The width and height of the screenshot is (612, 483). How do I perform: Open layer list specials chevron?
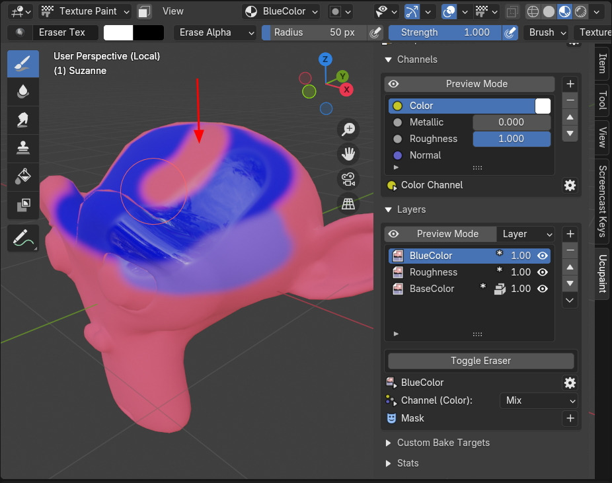click(x=570, y=301)
